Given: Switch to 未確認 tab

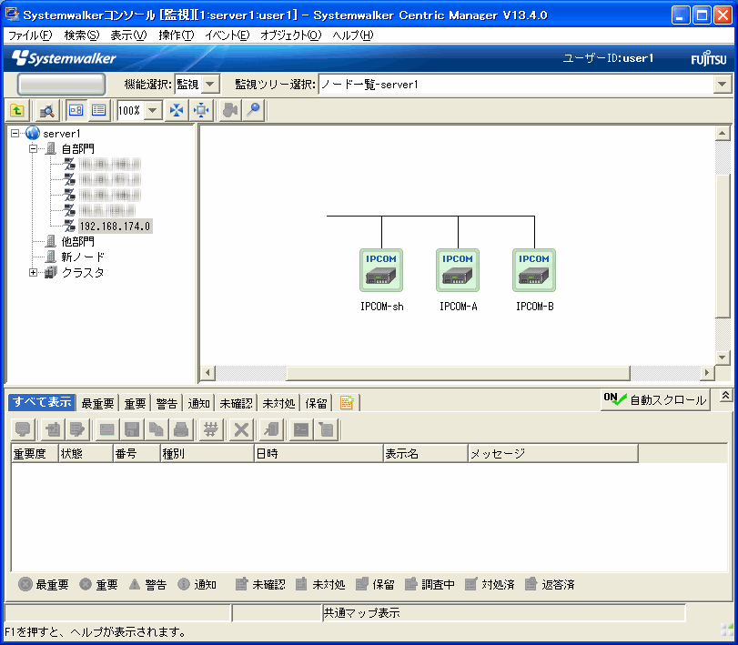Looking at the screenshot, I should coord(236,403).
